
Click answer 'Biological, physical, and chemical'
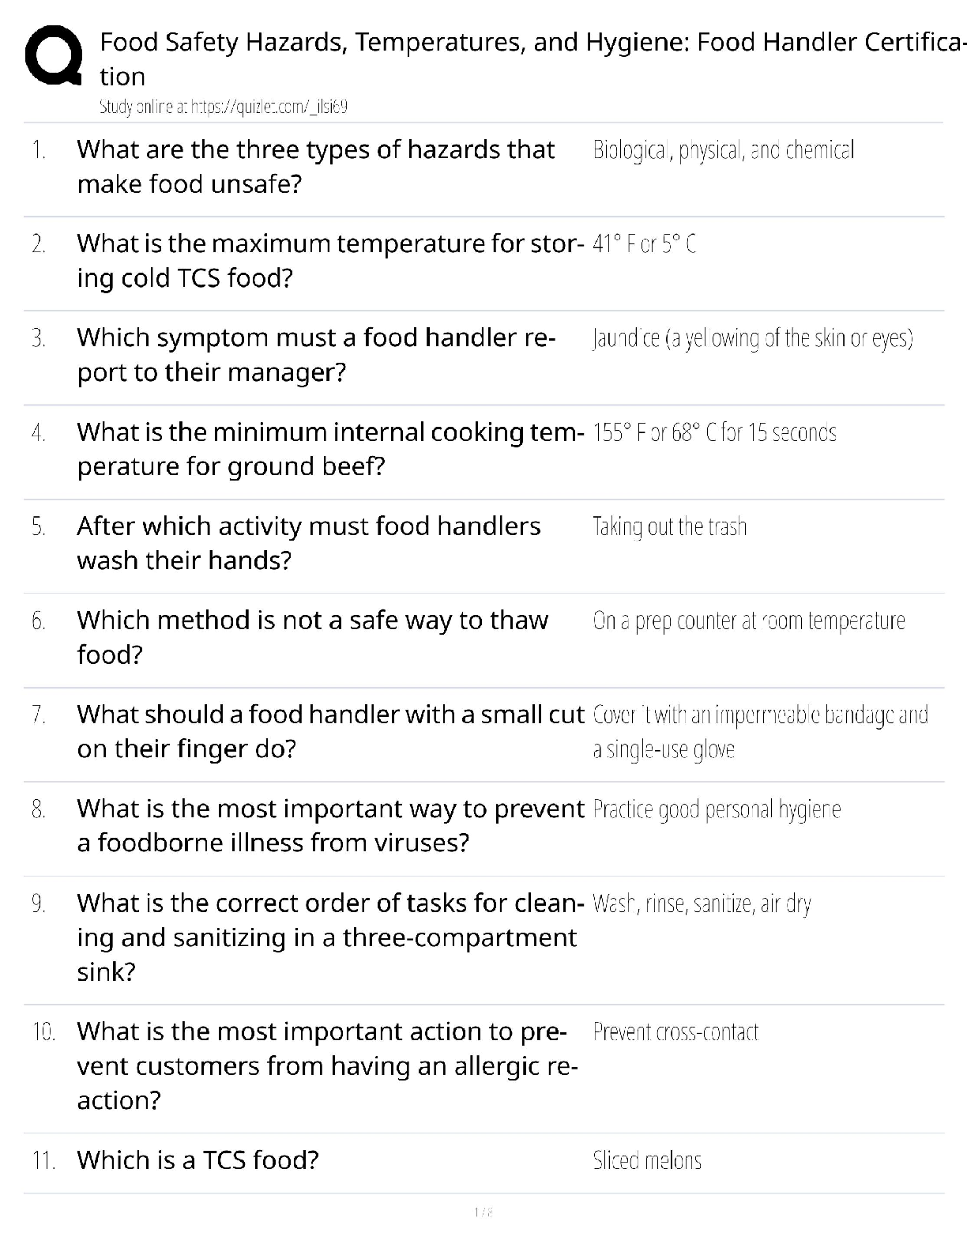[x=723, y=150]
